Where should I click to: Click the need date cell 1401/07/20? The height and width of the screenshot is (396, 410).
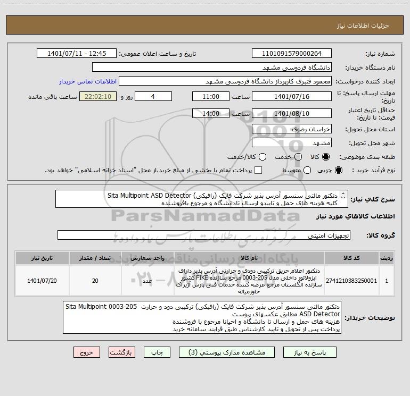(42, 281)
